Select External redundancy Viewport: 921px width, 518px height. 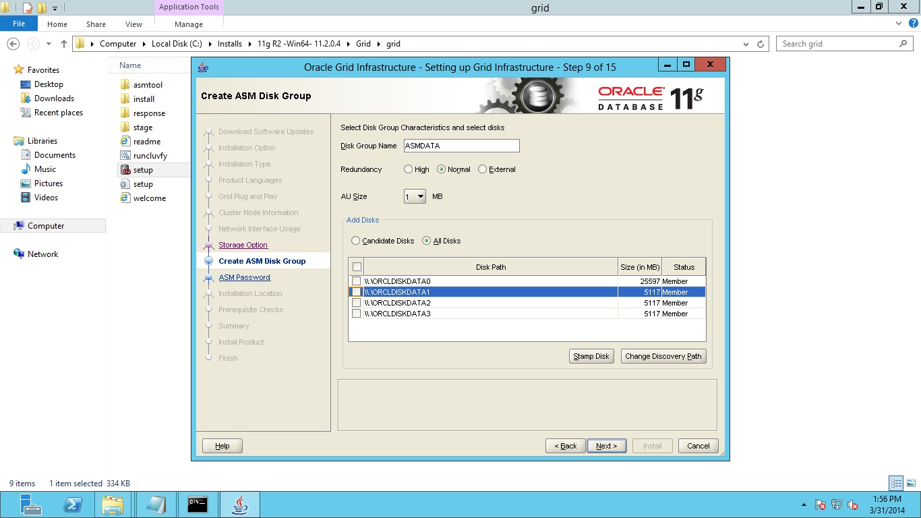click(482, 169)
